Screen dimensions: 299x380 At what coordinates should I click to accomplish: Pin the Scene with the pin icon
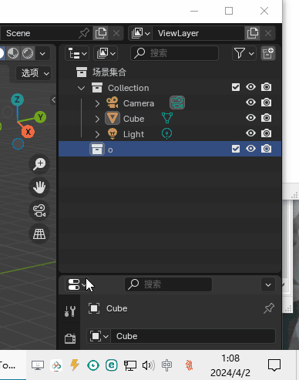(x=84, y=33)
